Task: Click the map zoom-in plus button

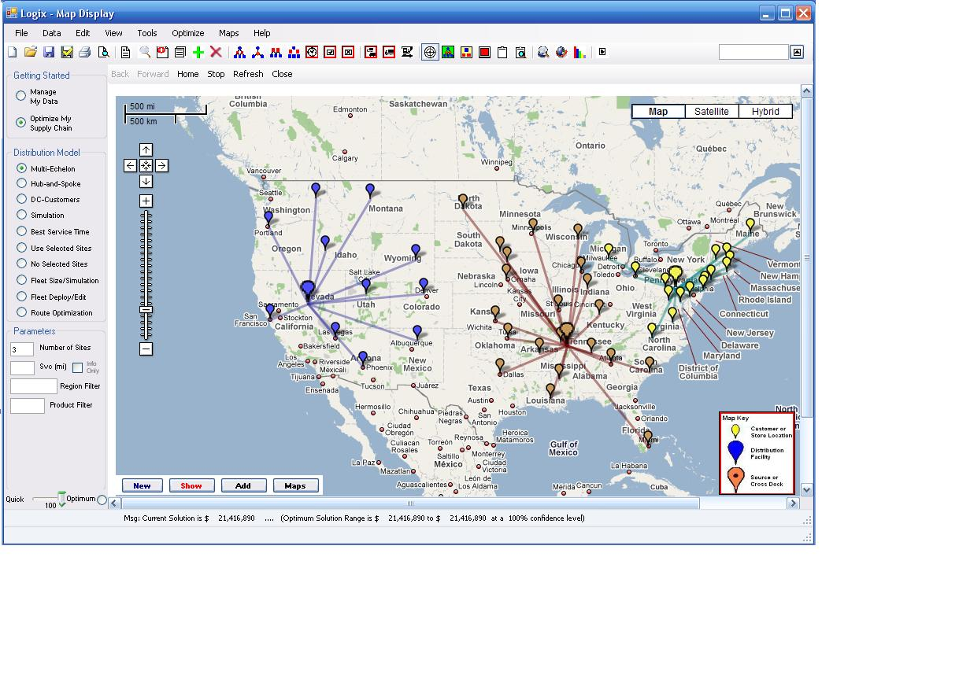Action: 146,201
